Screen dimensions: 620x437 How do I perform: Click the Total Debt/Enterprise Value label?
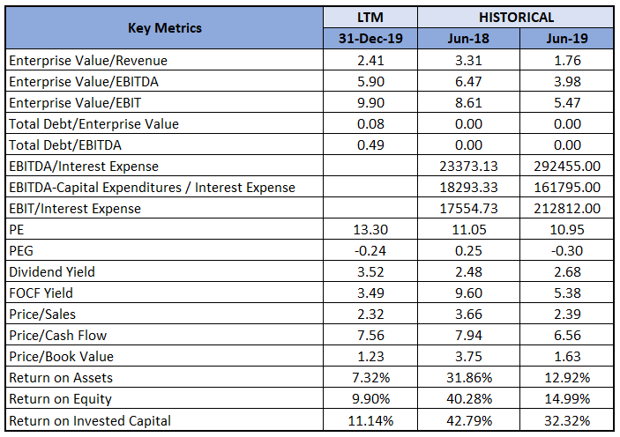pos(93,123)
